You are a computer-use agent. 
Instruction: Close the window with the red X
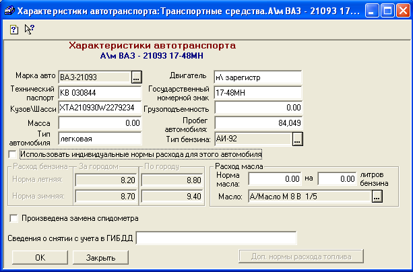pos(404,11)
